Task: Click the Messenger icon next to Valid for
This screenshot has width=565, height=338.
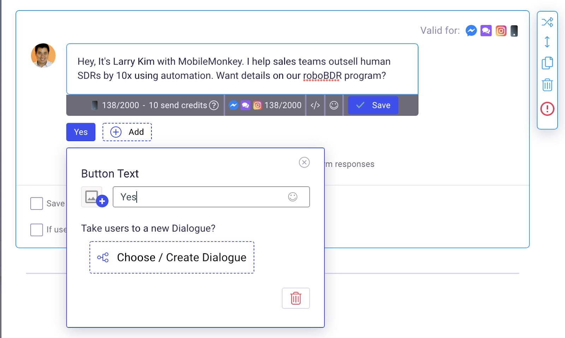Action: click(x=471, y=31)
